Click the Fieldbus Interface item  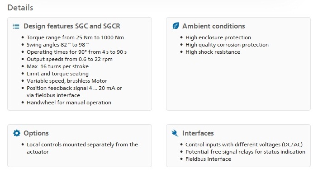coord(208,159)
